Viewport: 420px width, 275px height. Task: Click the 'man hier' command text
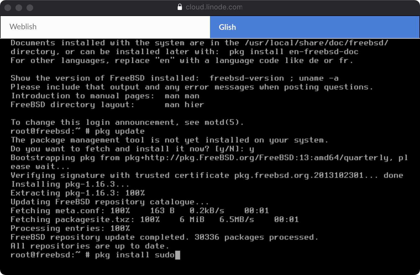coord(184,105)
